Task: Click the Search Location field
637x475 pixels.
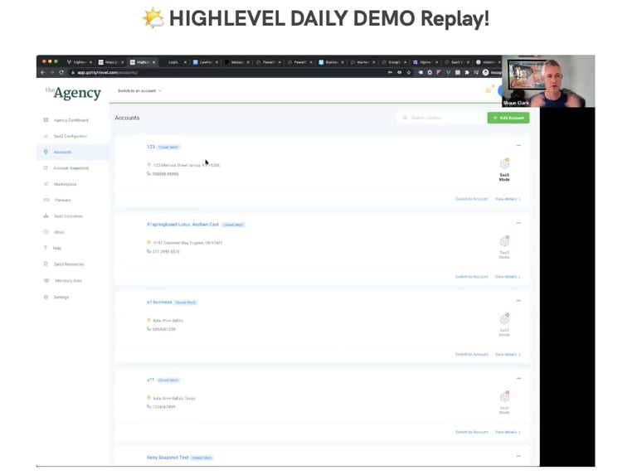Action: point(443,118)
